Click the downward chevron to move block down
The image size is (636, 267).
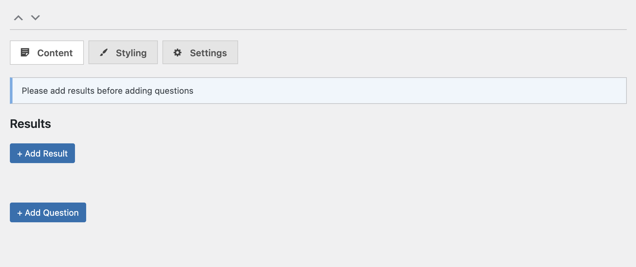click(35, 18)
